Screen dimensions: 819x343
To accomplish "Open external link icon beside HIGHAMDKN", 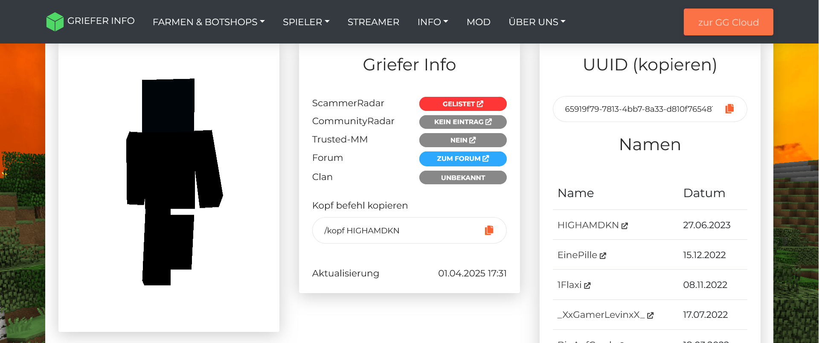I will pyautogui.click(x=624, y=226).
